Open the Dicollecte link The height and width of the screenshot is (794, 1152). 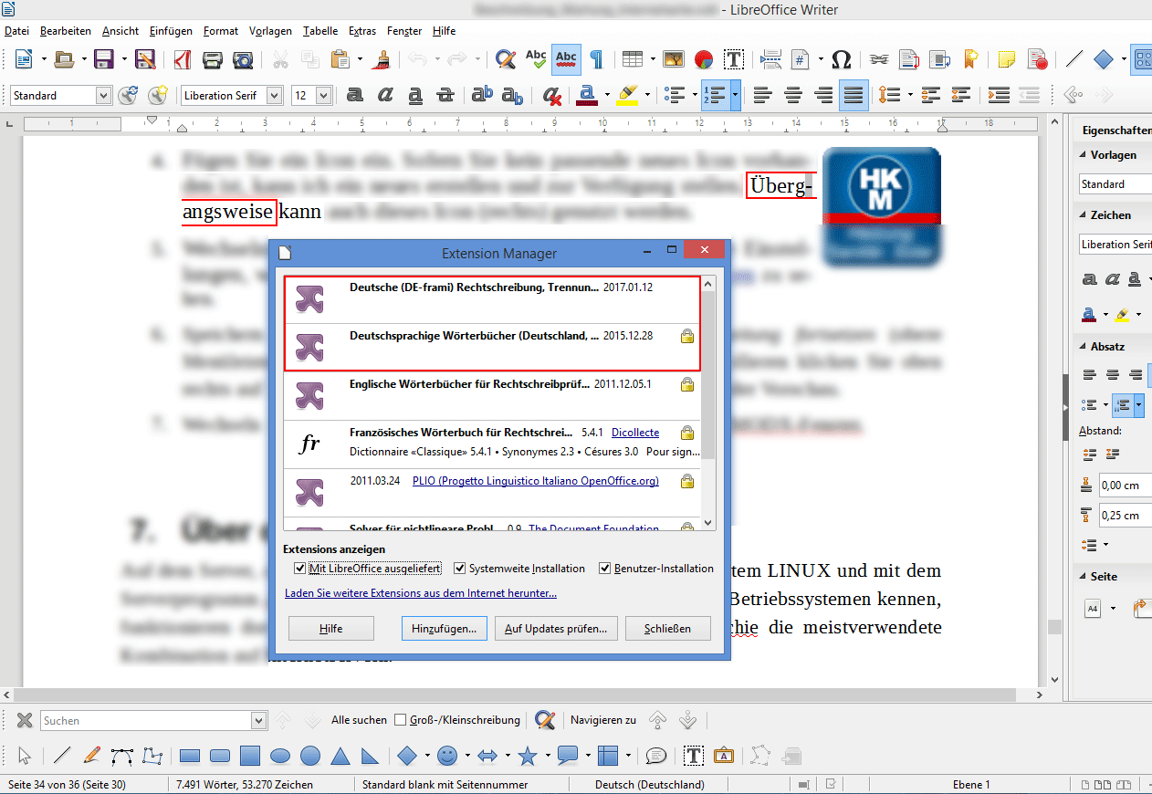tap(635, 433)
